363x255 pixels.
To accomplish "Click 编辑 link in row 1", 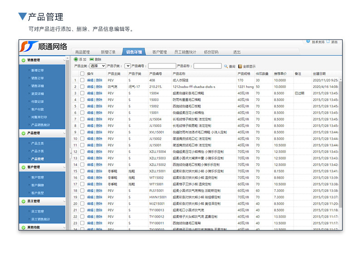I will point(90,80).
